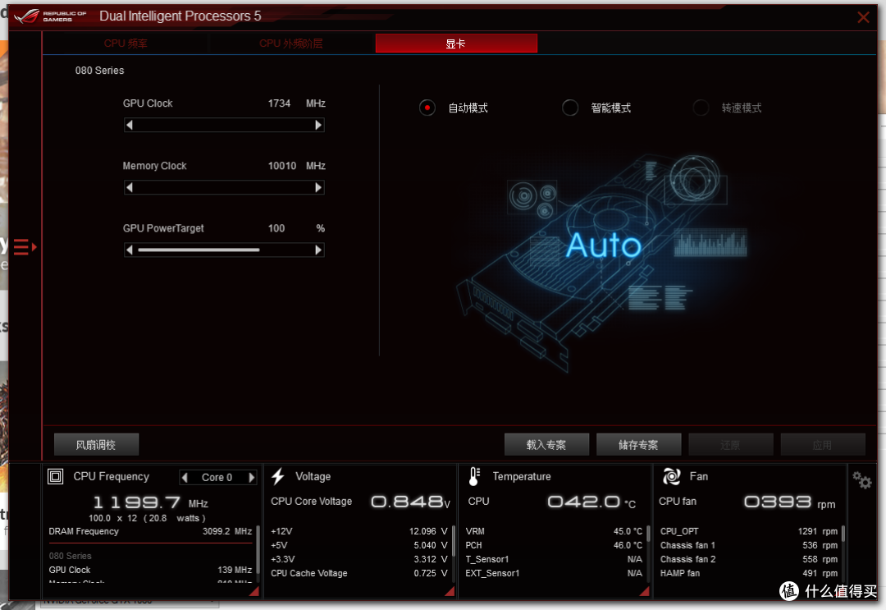Image resolution: width=886 pixels, height=610 pixels.
Task: Decrease GPU Clock with left arrow
Action: pos(130,125)
